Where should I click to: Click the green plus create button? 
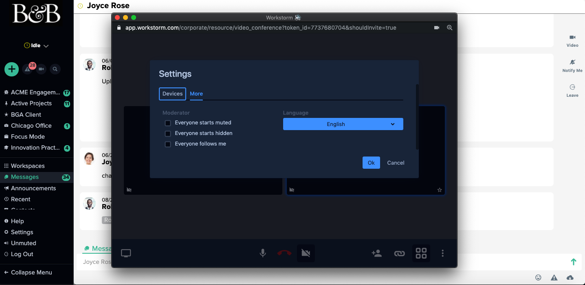11,69
